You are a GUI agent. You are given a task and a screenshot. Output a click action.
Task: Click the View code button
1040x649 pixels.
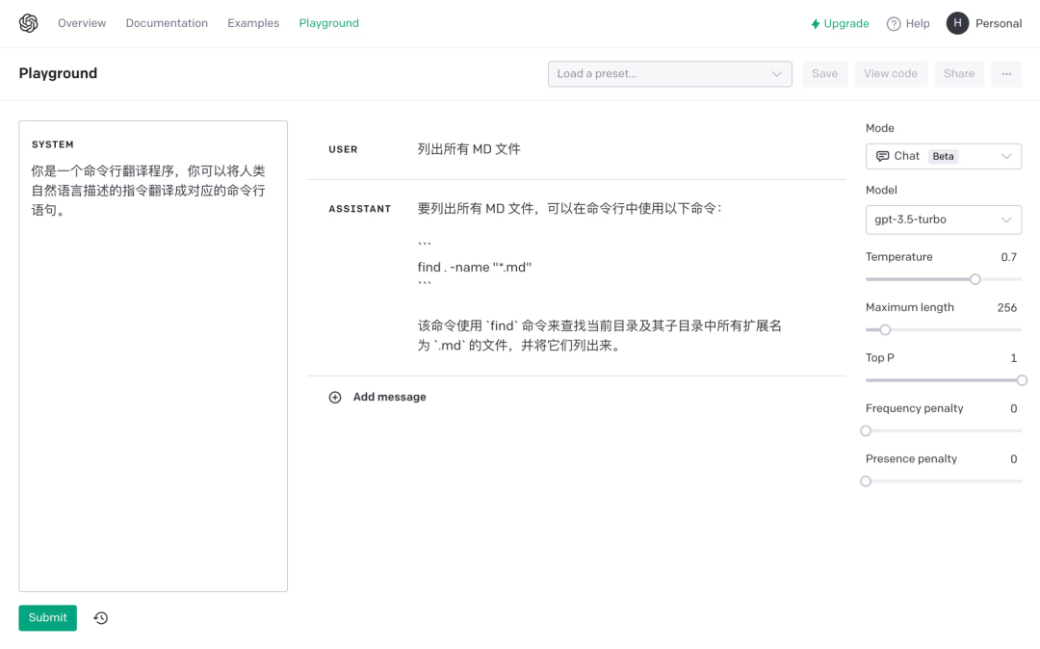tap(890, 73)
